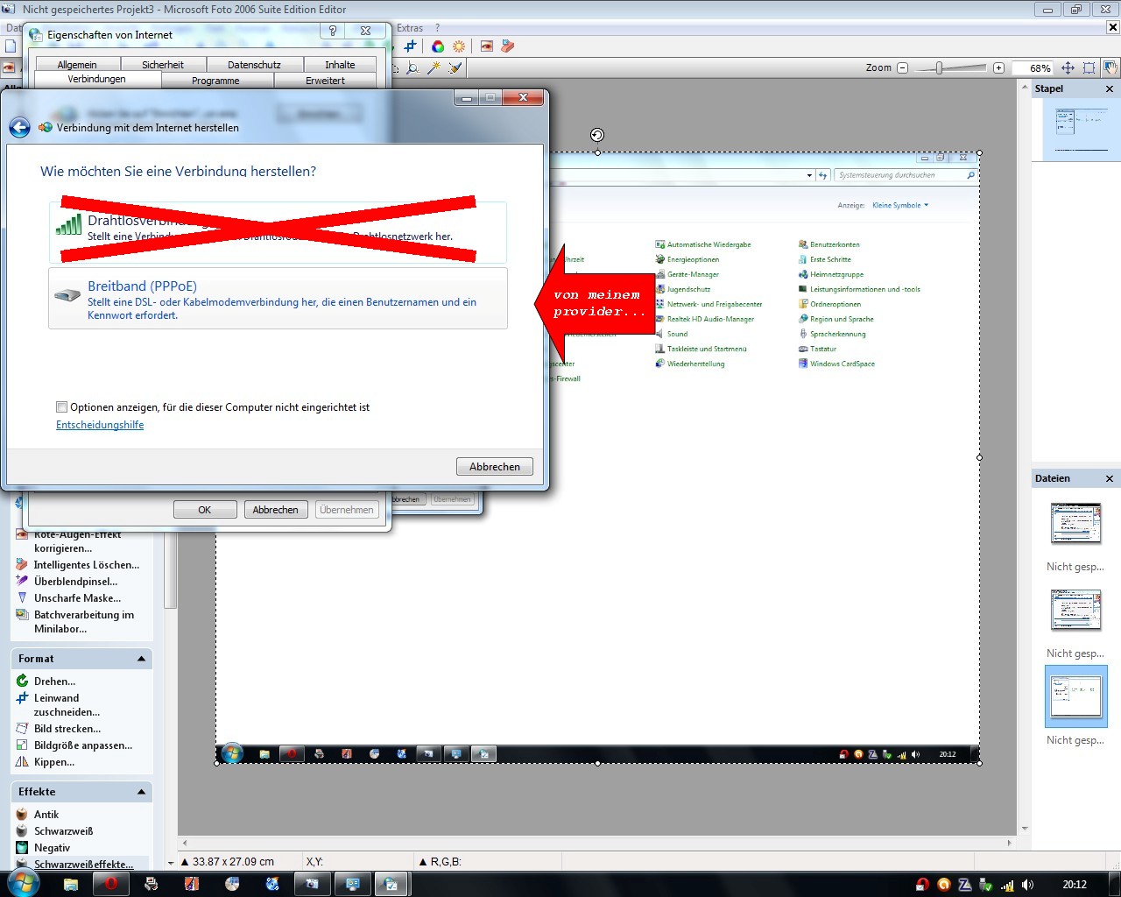Image resolution: width=1121 pixels, height=897 pixels.
Task: Open Kippen... in Format section
Action: tap(53, 762)
